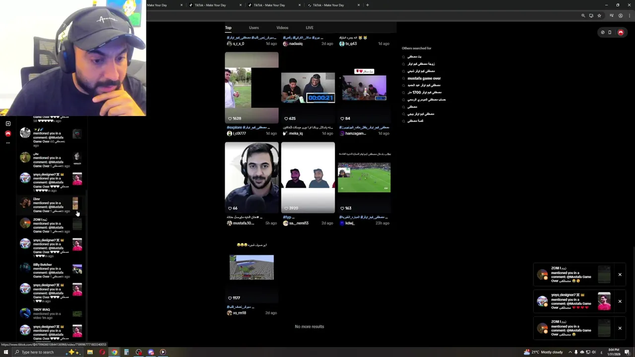Viewport: 635px width, 357px height.
Task: Click the circular icon left of phone icon
Action: 603,32
